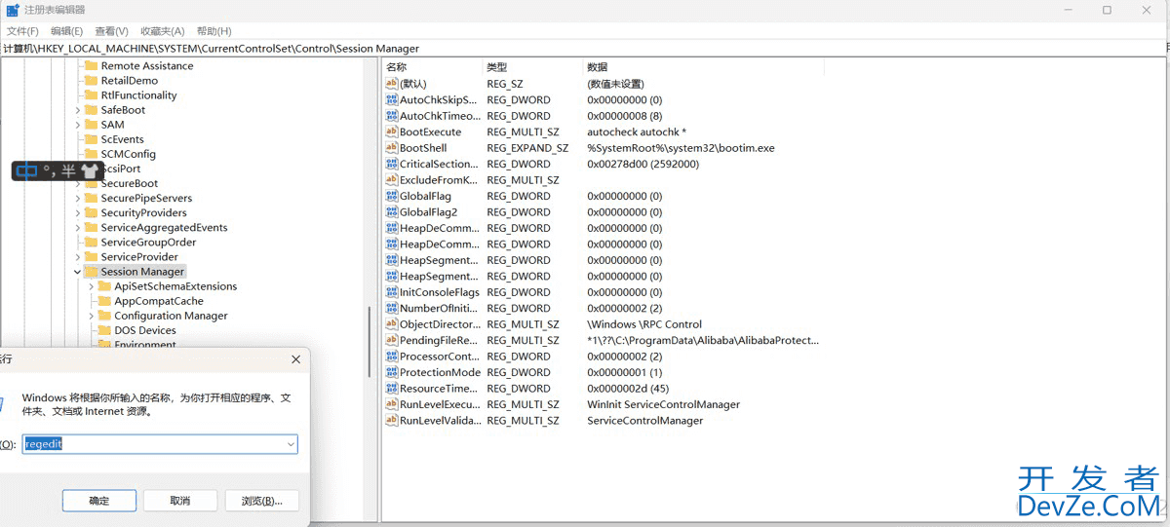Screen dimensions: 1170x527
Task: Select the CriticalSection... value icon
Action: [x=392, y=164]
